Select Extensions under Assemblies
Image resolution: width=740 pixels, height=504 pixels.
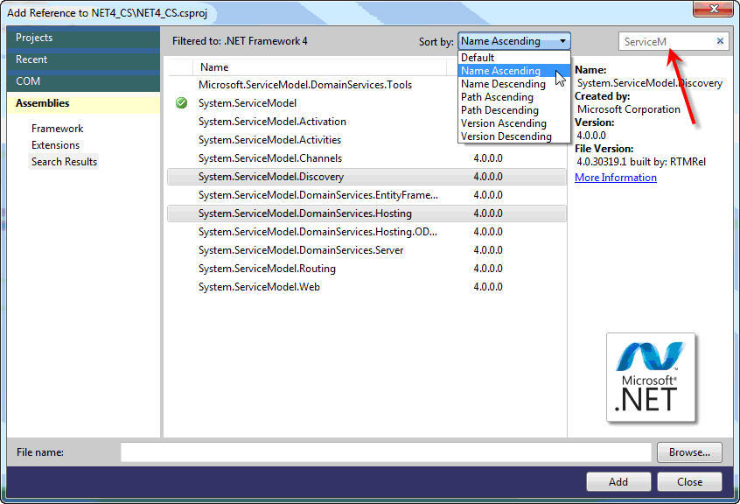[x=55, y=145]
